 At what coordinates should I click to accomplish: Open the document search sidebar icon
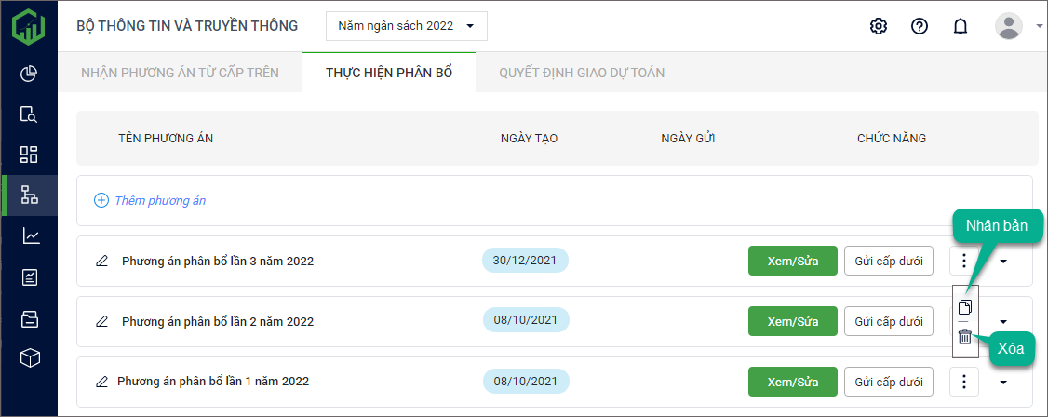click(x=30, y=114)
